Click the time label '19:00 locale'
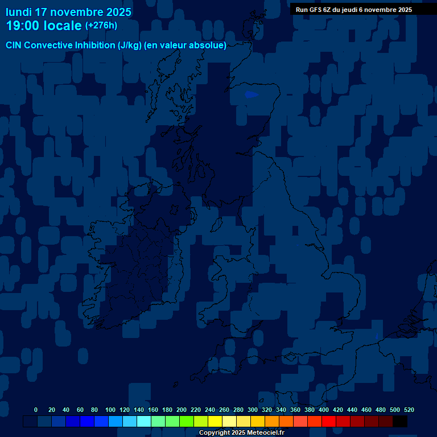The height and width of the screenshot is (437, 437). coord(44,26)
